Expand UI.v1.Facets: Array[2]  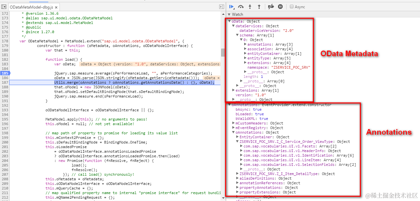241,146
